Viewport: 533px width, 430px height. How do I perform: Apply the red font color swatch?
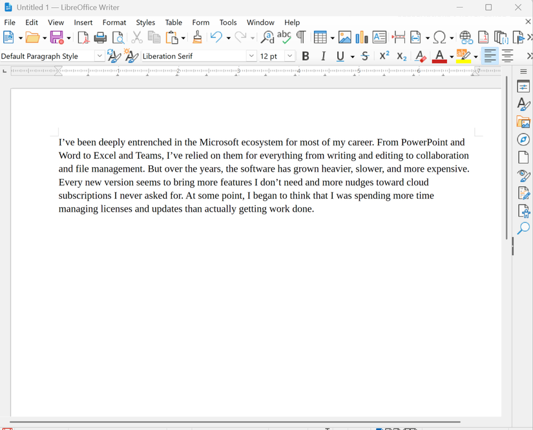[439, 57]
